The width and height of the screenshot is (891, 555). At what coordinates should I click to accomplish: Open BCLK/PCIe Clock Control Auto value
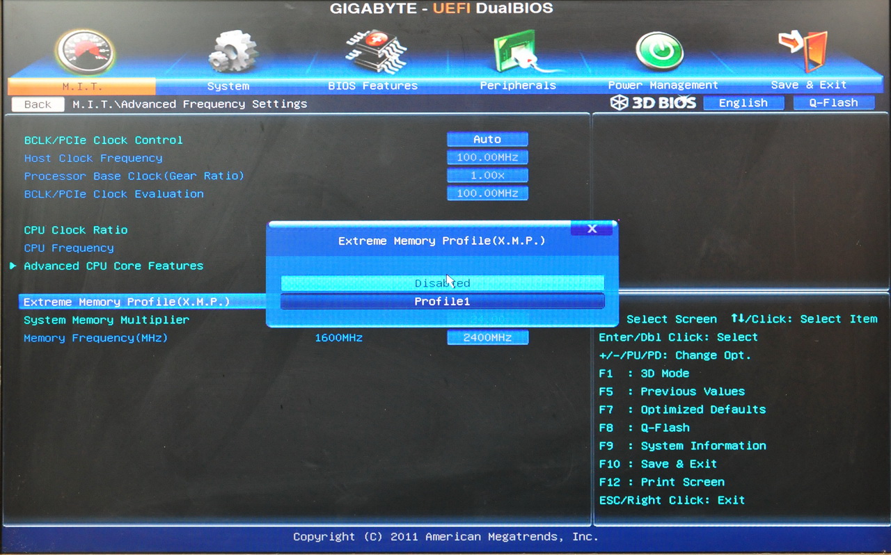coord(487,139)
